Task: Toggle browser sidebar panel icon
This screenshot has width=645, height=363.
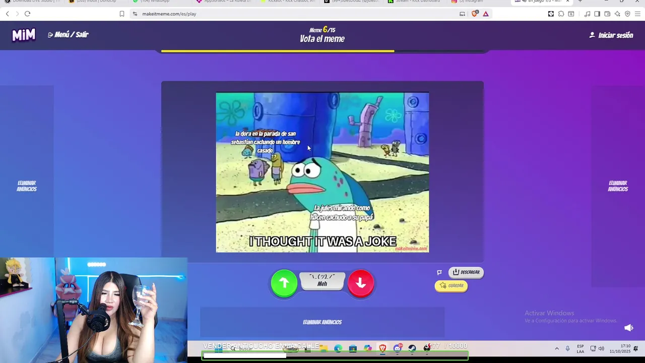Action: pos(597,14)
